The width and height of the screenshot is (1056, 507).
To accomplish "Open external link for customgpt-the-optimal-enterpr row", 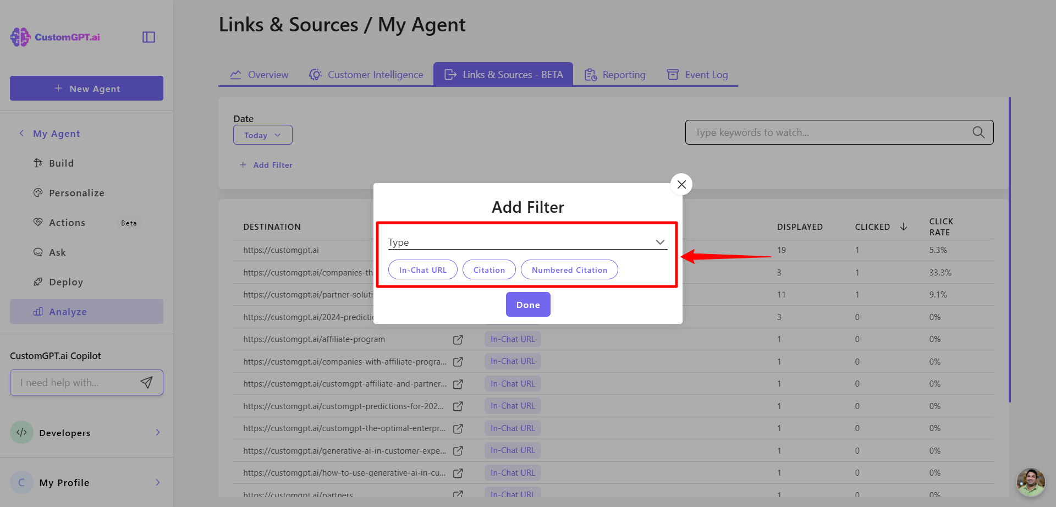I will tap(458, 428).
